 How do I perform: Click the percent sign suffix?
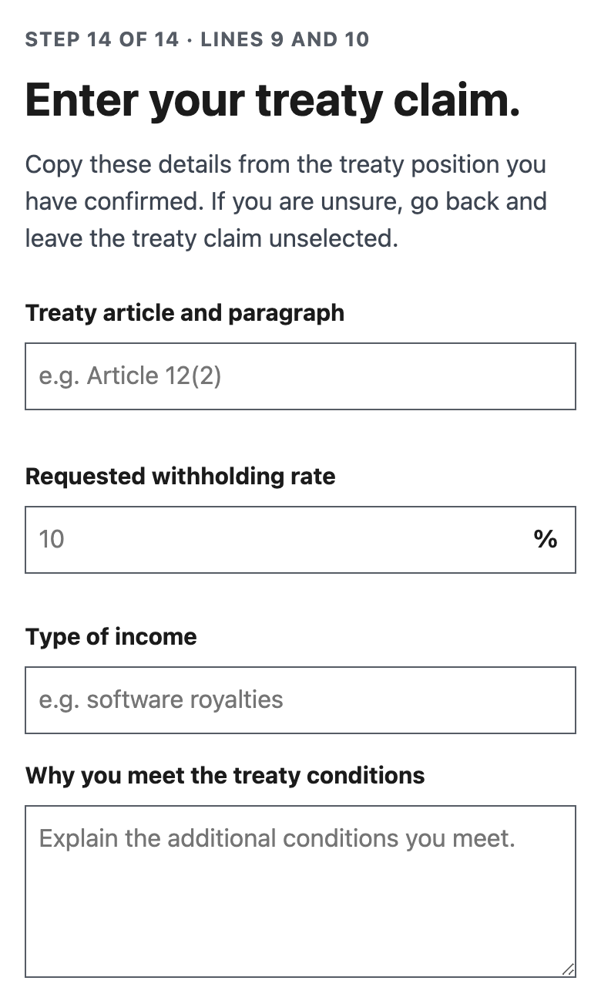click(x=546, y=540)
